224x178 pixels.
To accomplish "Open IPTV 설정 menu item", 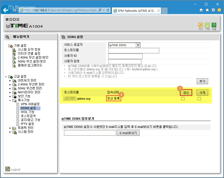I will coord(27,124).
